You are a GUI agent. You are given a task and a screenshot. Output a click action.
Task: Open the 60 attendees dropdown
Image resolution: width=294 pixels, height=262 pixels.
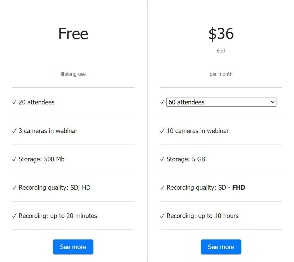coord(221,102)
